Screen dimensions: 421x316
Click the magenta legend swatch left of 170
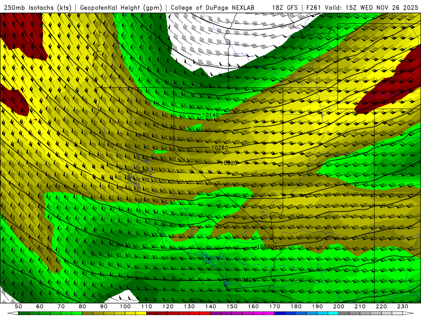coord(269,313)
